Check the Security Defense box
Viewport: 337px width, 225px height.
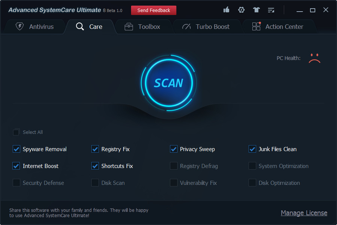tap(16, 183)
